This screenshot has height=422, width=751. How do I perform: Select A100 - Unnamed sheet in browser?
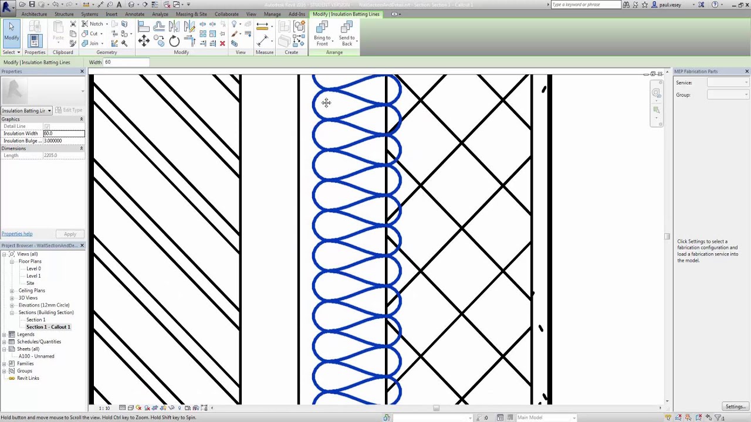pyautogui.click(x=36, y=356)
